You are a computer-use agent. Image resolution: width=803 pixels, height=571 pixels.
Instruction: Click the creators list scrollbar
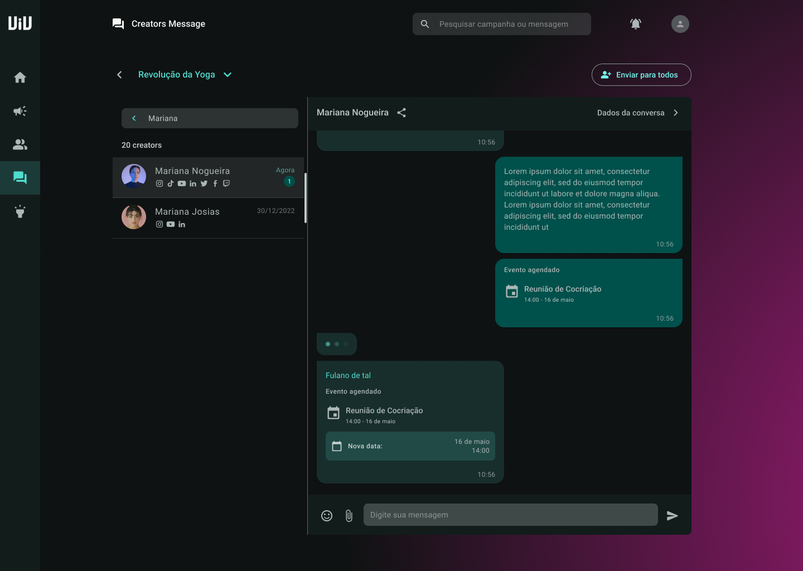tap(306, 198)
